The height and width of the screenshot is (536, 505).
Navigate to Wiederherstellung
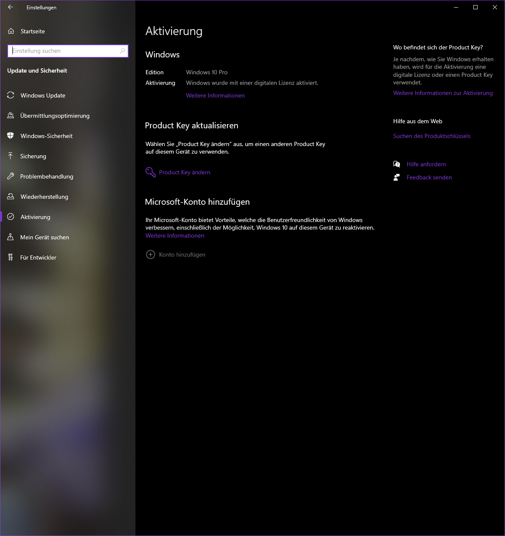(68, 197)
